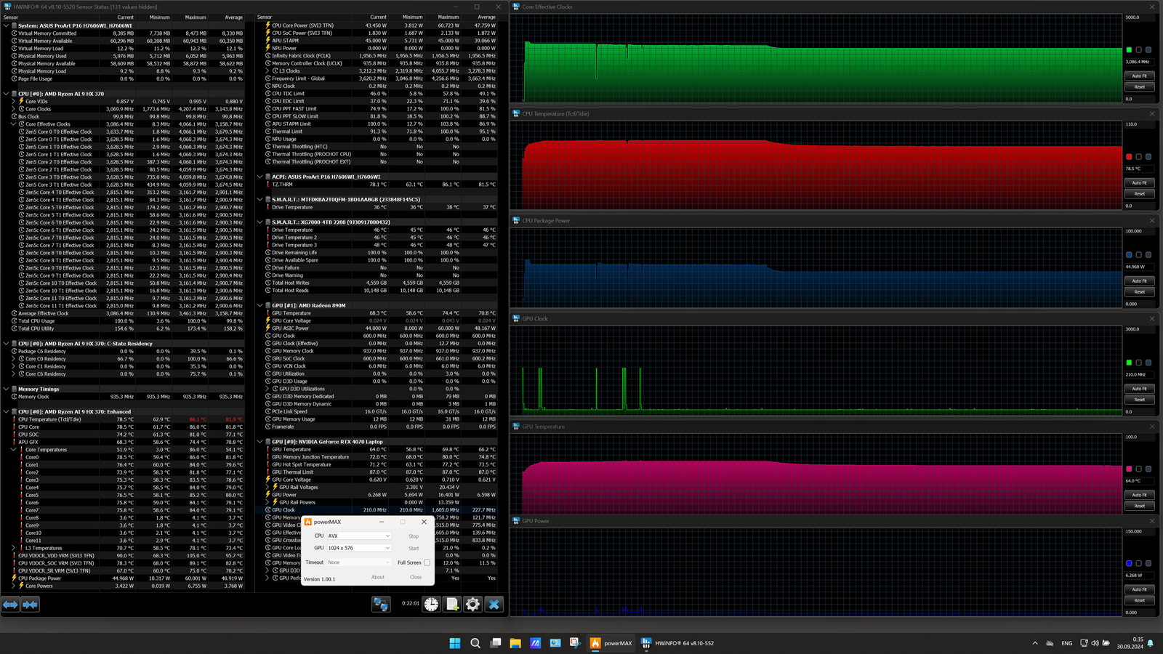
Task: Collapse the System: ASUS ProArt P16 group
Action: (6, 25)
